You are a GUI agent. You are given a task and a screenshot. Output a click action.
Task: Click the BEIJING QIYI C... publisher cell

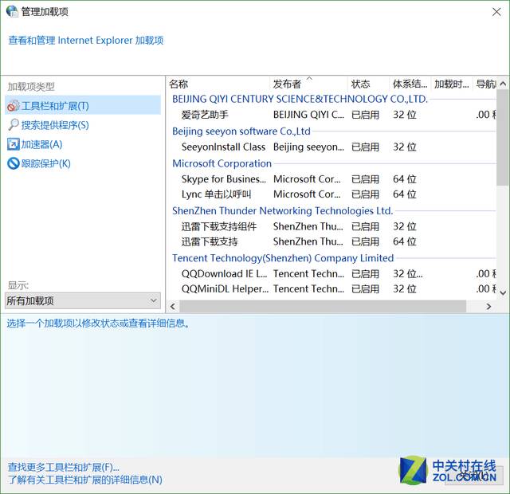click(308, 115)
